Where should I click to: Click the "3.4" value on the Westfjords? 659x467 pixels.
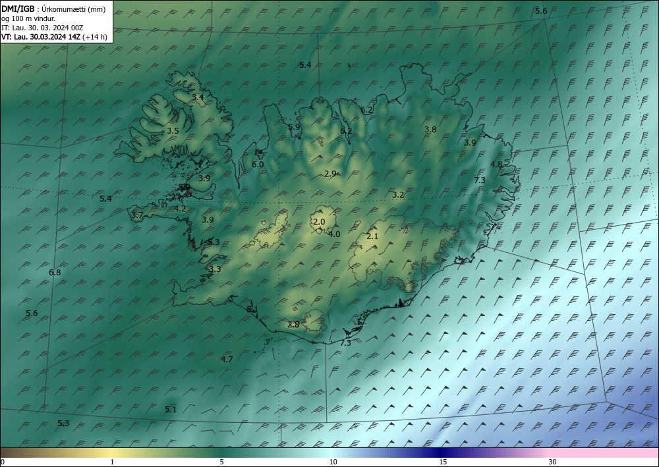(198, 97)
